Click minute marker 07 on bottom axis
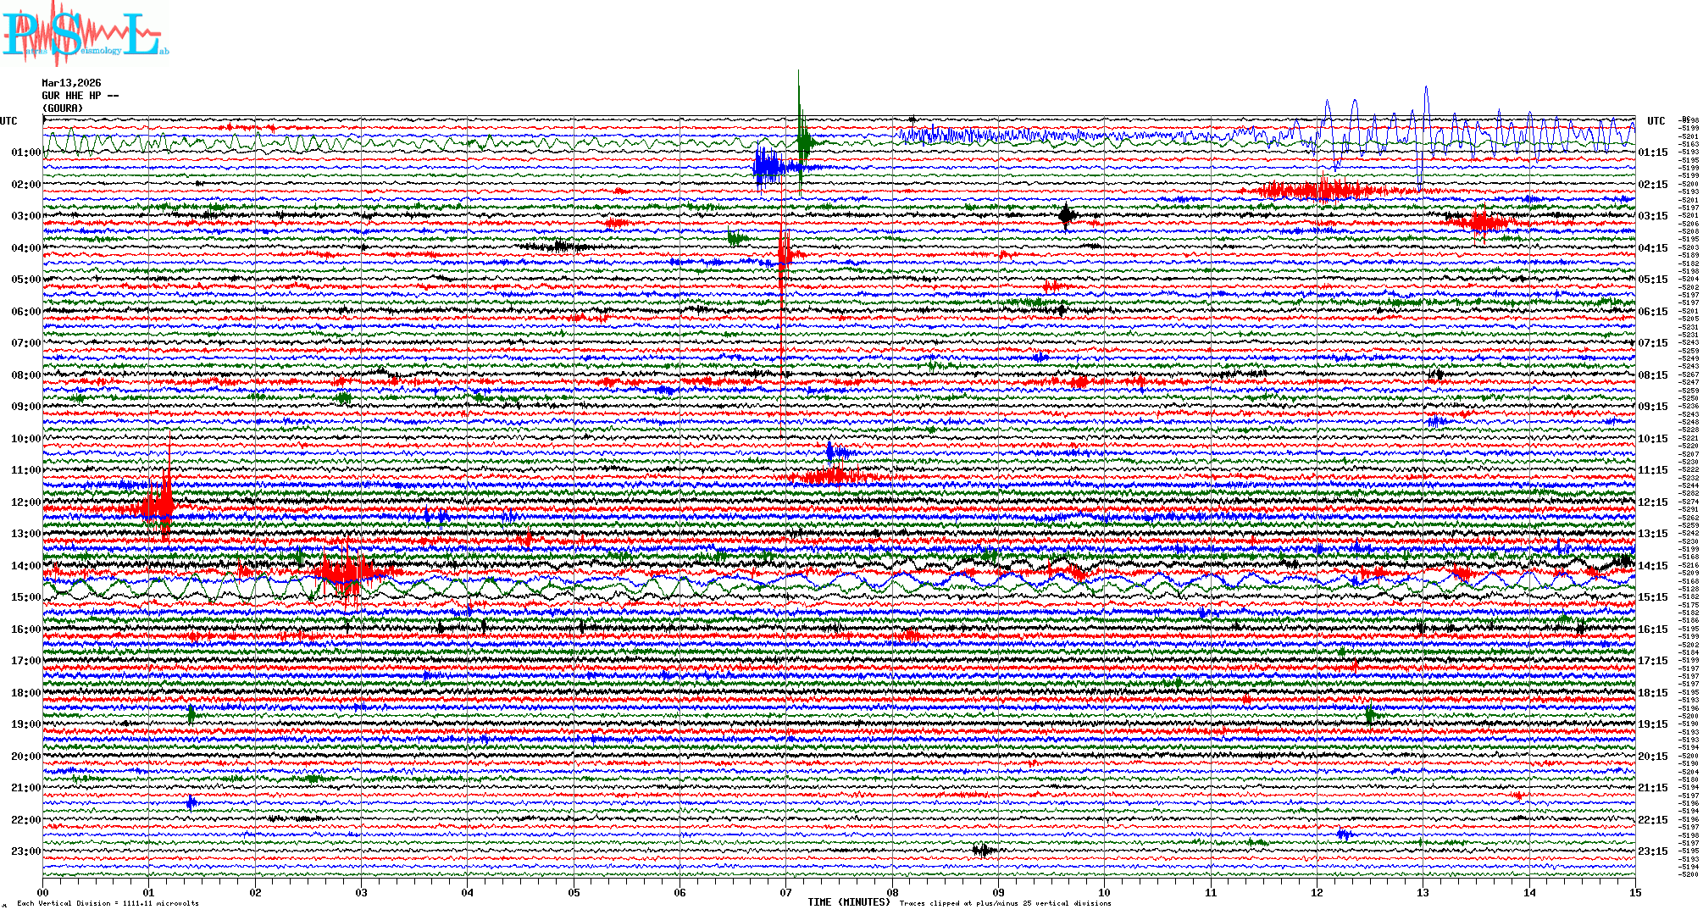Image resolution: width=1703 pixels, height=915 pixels. 786,892
